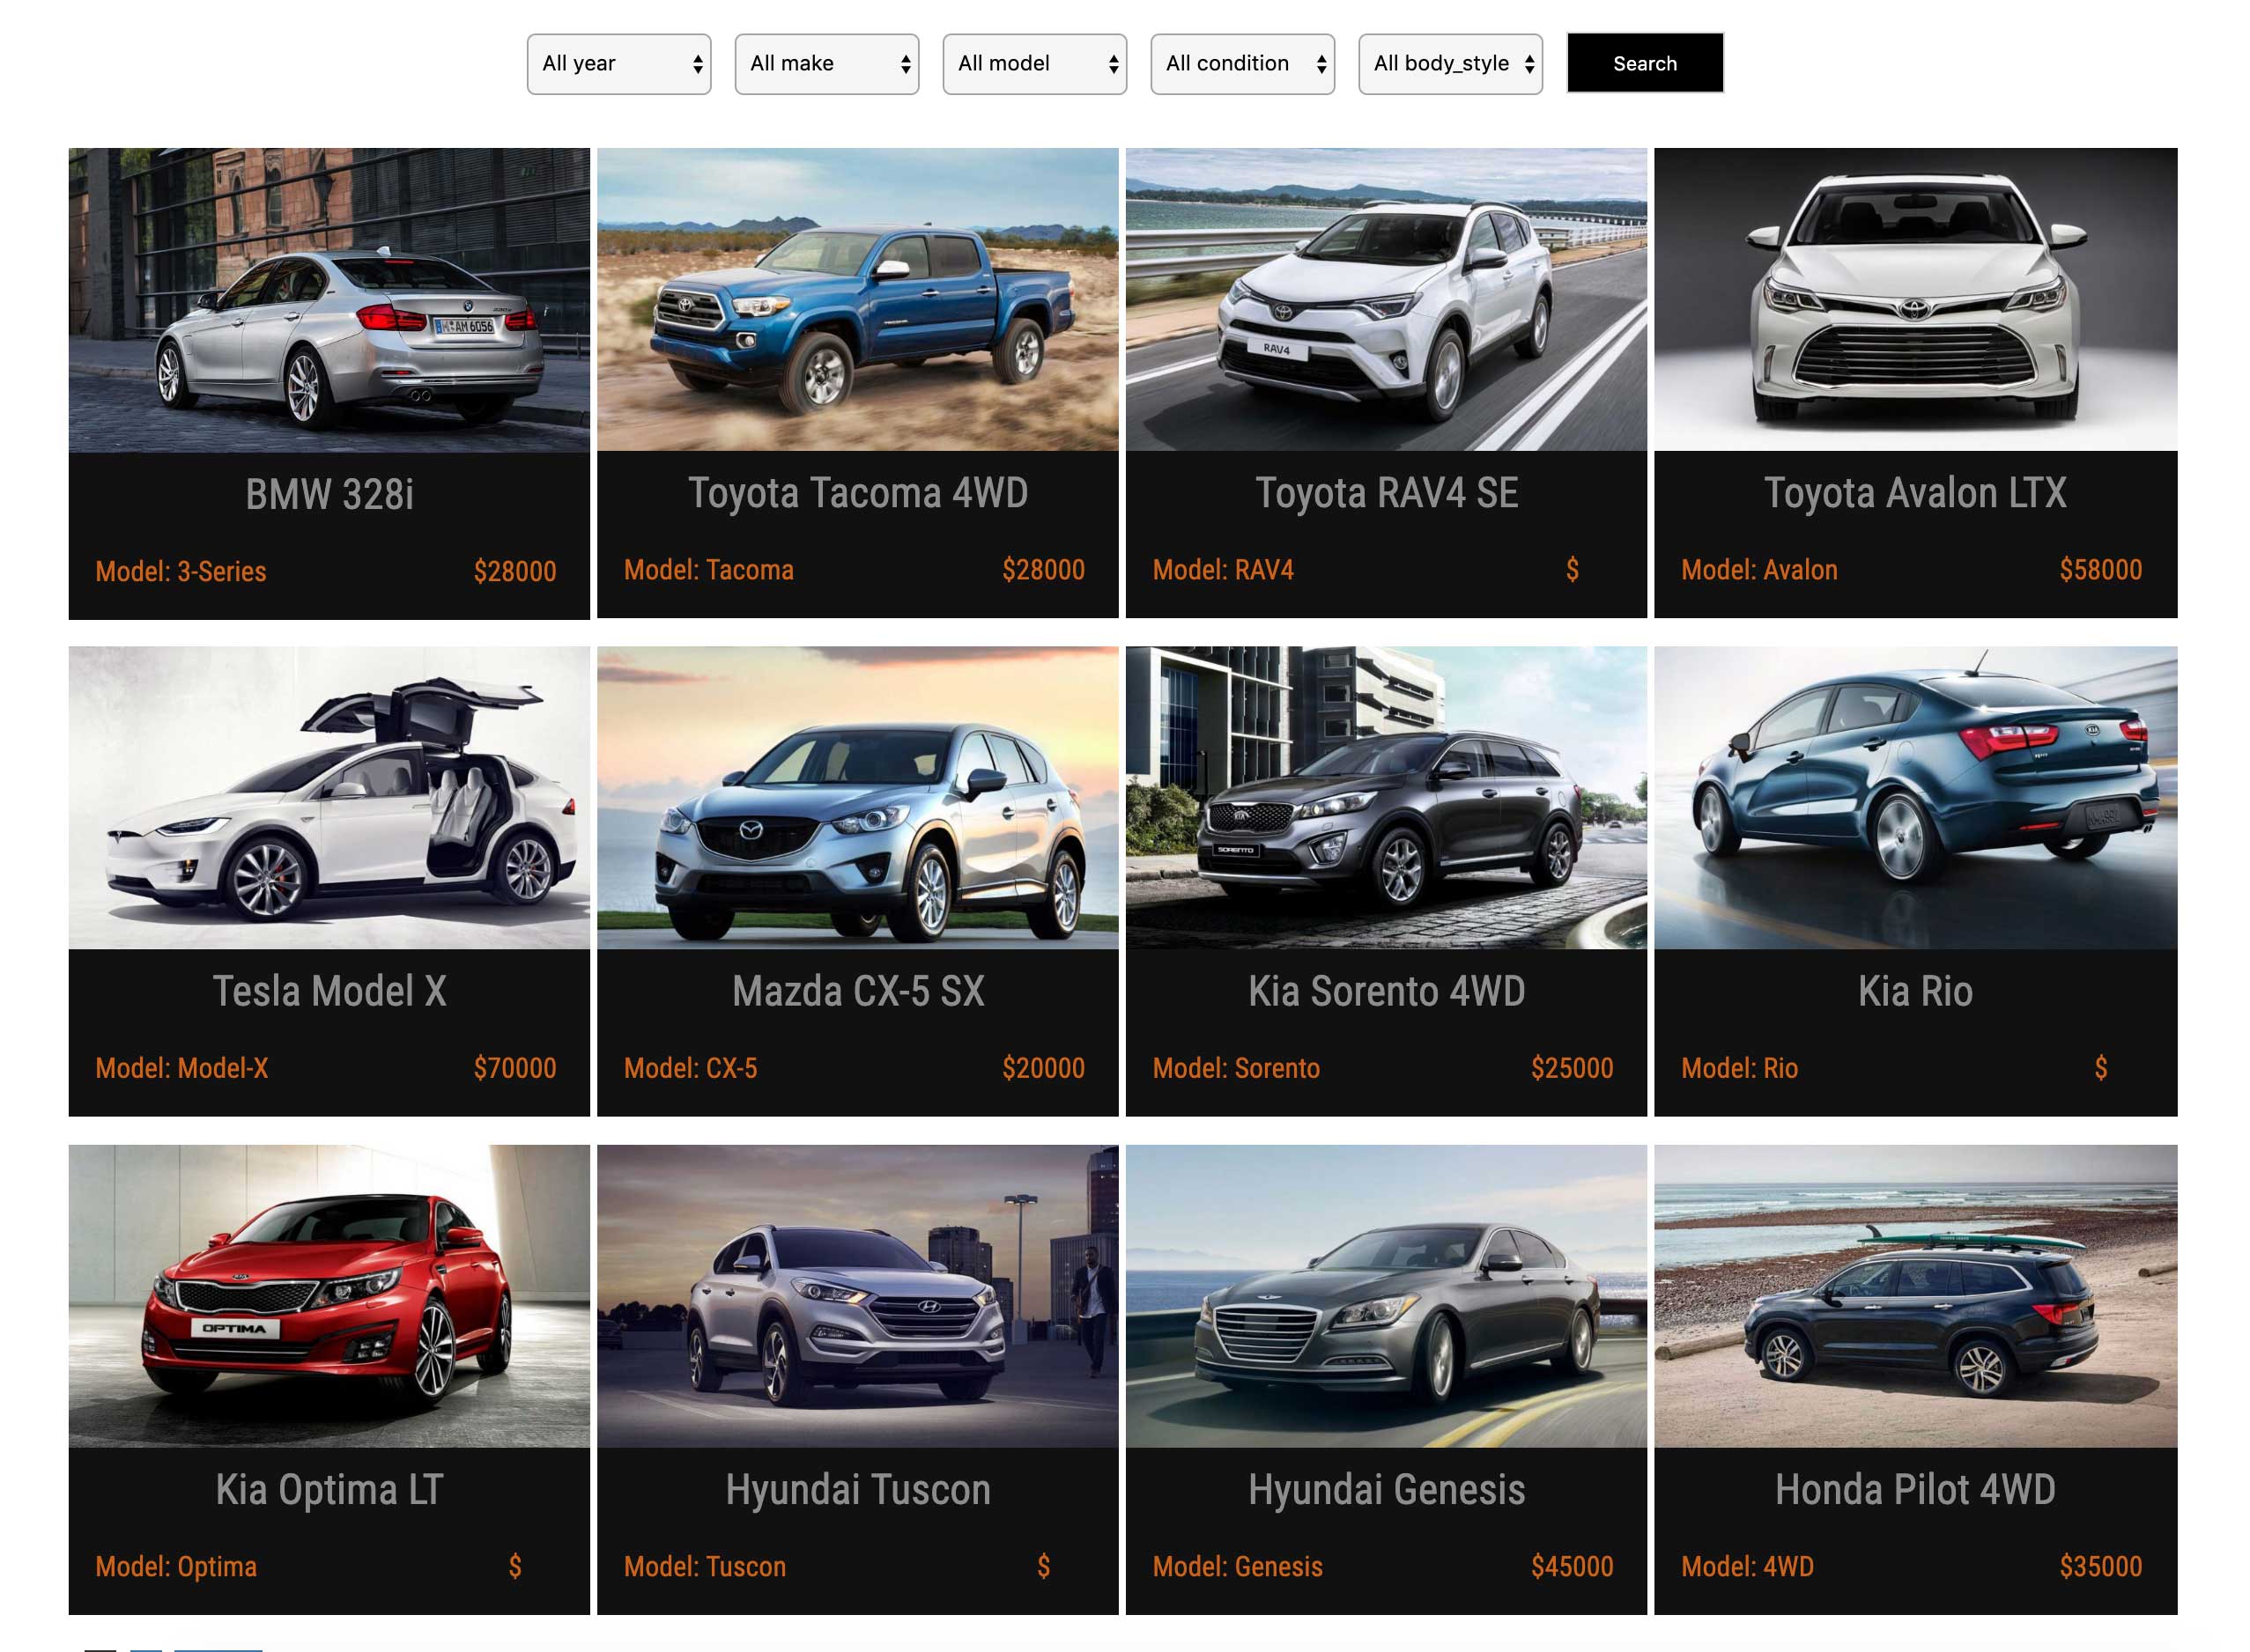The image size is (2250, 1652).
Task: Click the Kia Sorento $25000 price
Action: click(x=1571, y=1068)
